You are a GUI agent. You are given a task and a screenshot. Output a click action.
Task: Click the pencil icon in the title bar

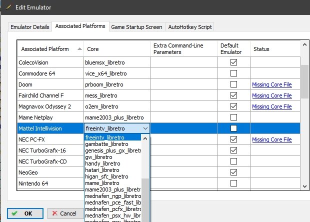(x=8, y=7)
